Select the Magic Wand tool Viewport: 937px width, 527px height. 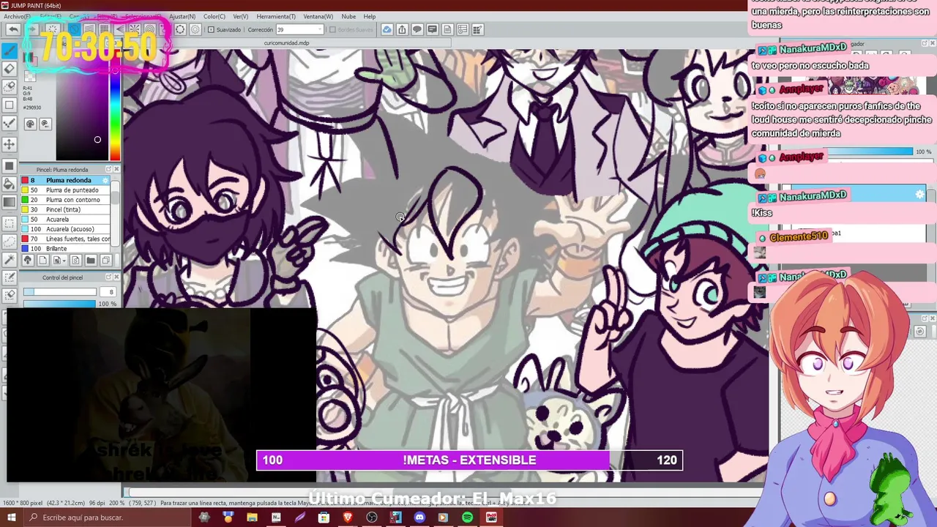click(x=10, y=259)
